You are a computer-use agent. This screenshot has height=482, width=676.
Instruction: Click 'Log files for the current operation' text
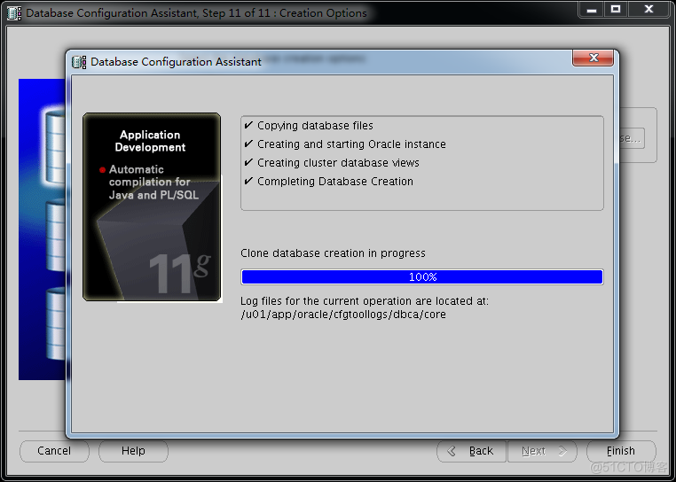(365, 301)
